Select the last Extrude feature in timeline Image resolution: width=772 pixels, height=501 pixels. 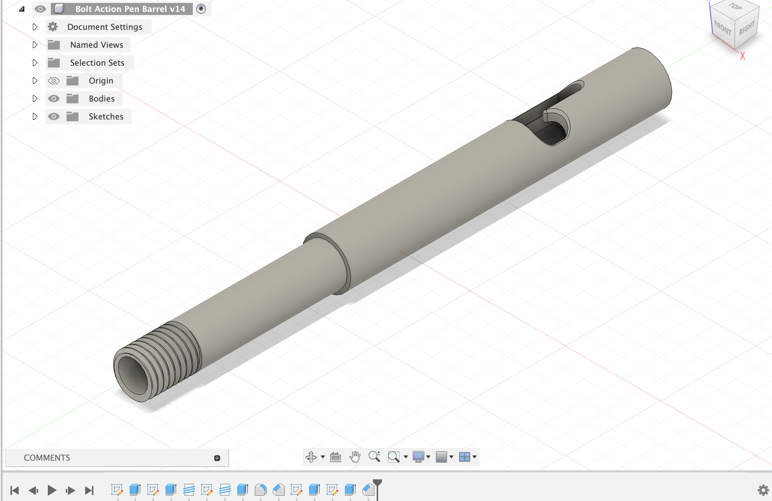click(x=350, y=489)
